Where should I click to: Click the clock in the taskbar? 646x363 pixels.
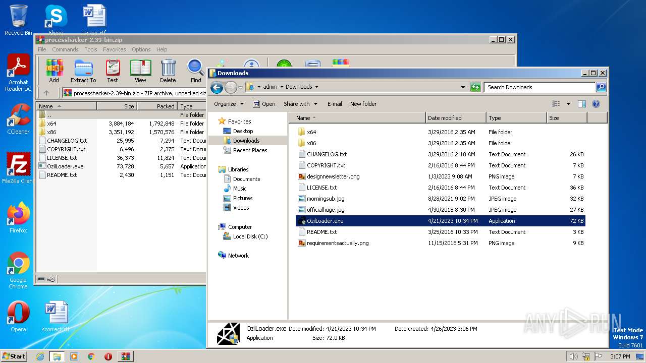(x=620, y=356)
